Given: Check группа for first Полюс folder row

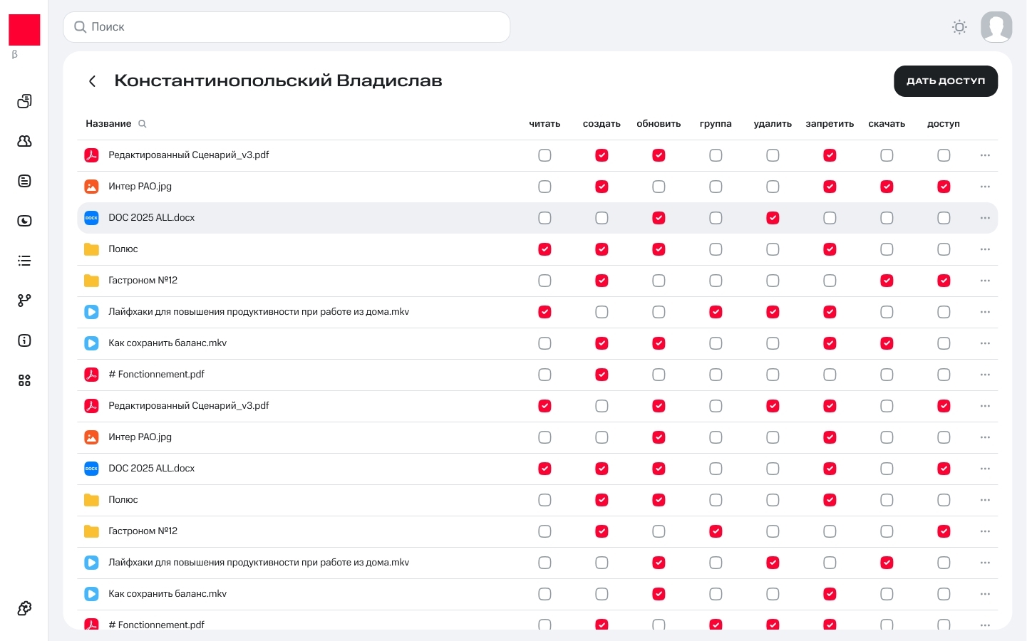Looking at the screenshot, I should point(716,249).
